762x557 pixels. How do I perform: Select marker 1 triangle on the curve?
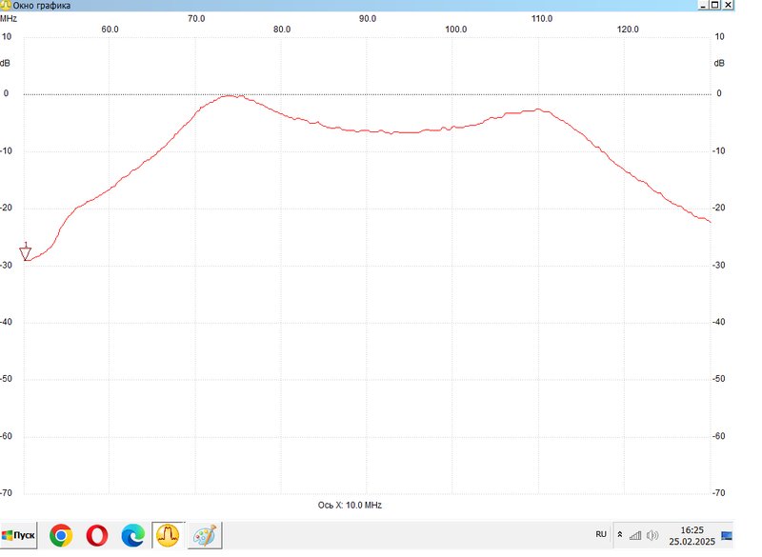coord(26,252)
